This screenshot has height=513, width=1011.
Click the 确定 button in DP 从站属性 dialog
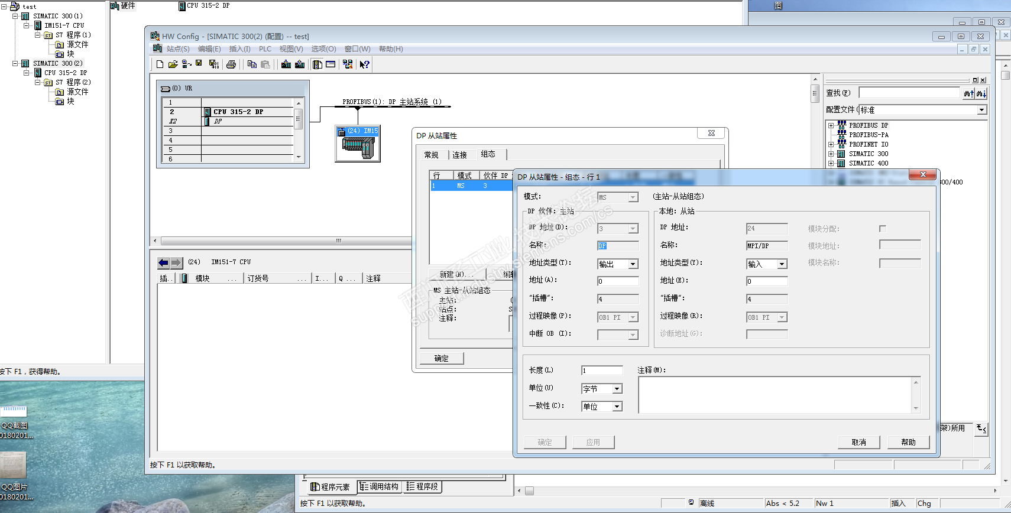coord(442,358)
